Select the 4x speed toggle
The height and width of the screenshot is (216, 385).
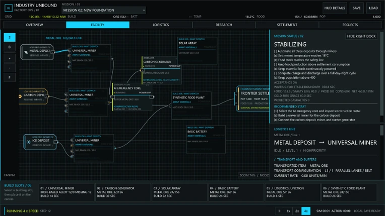[x=306, y=211]
